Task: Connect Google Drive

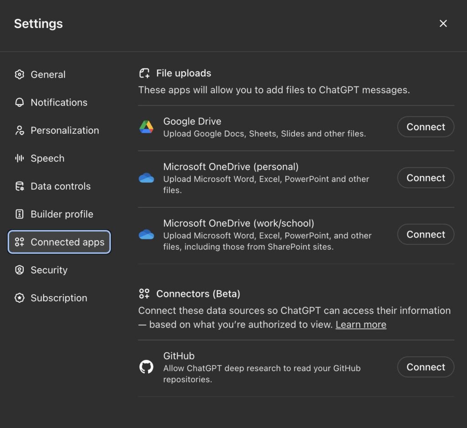Action: click(425, 127)
